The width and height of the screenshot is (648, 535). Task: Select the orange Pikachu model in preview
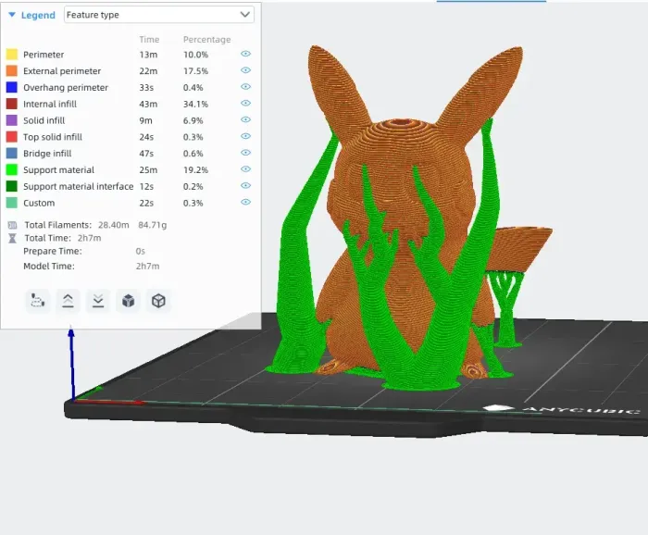click(x=403, y=166)
